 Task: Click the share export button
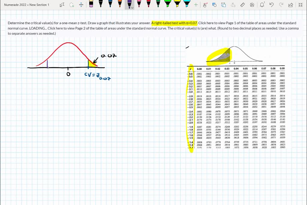point(291,5)
